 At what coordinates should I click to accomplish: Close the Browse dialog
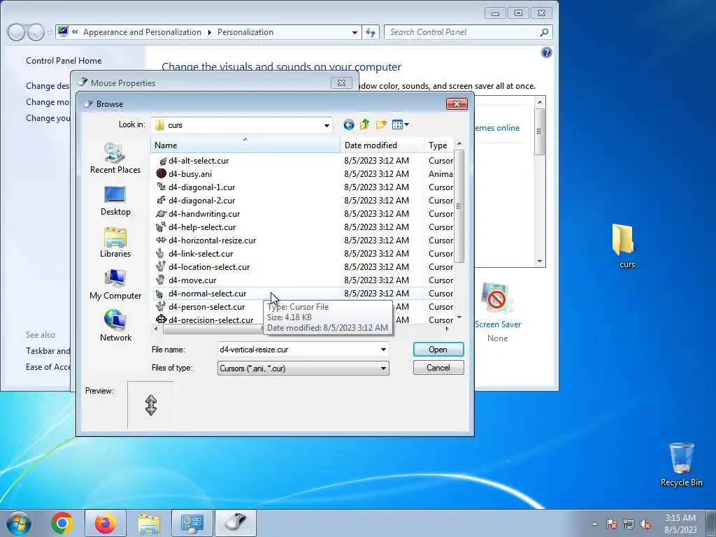point(457,103)
